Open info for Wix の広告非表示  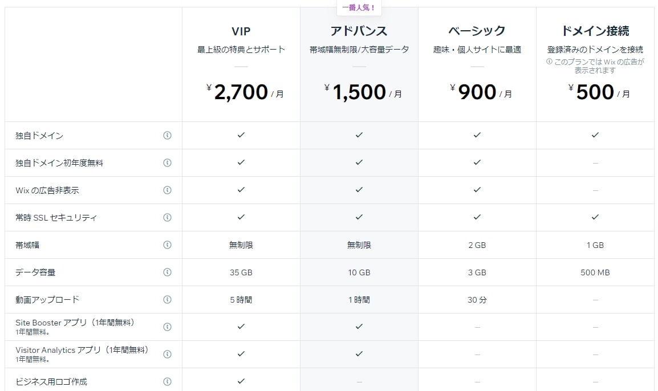tap(167, 190)
